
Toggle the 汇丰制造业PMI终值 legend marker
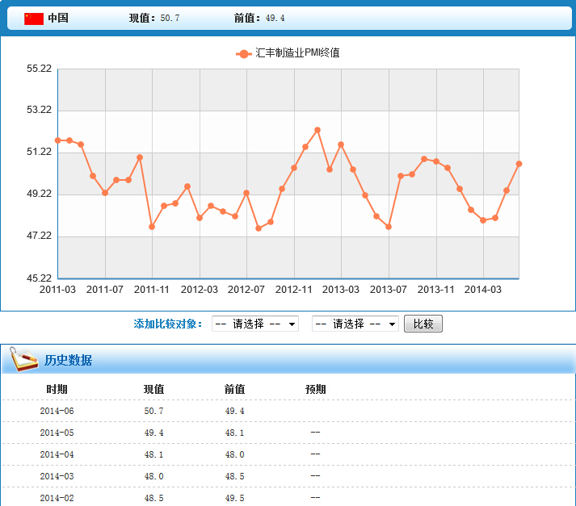pyautogui.click(x=243, y=53)
